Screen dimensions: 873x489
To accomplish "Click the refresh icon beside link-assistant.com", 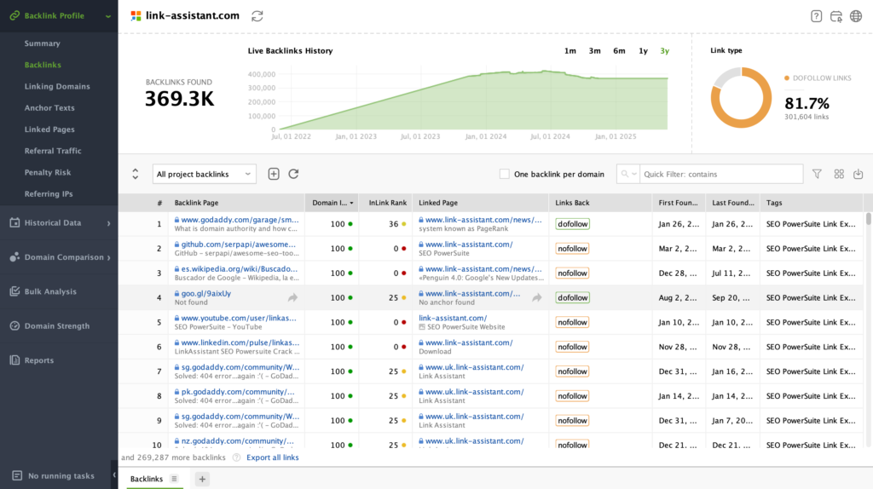I will [x=257, y=16].
